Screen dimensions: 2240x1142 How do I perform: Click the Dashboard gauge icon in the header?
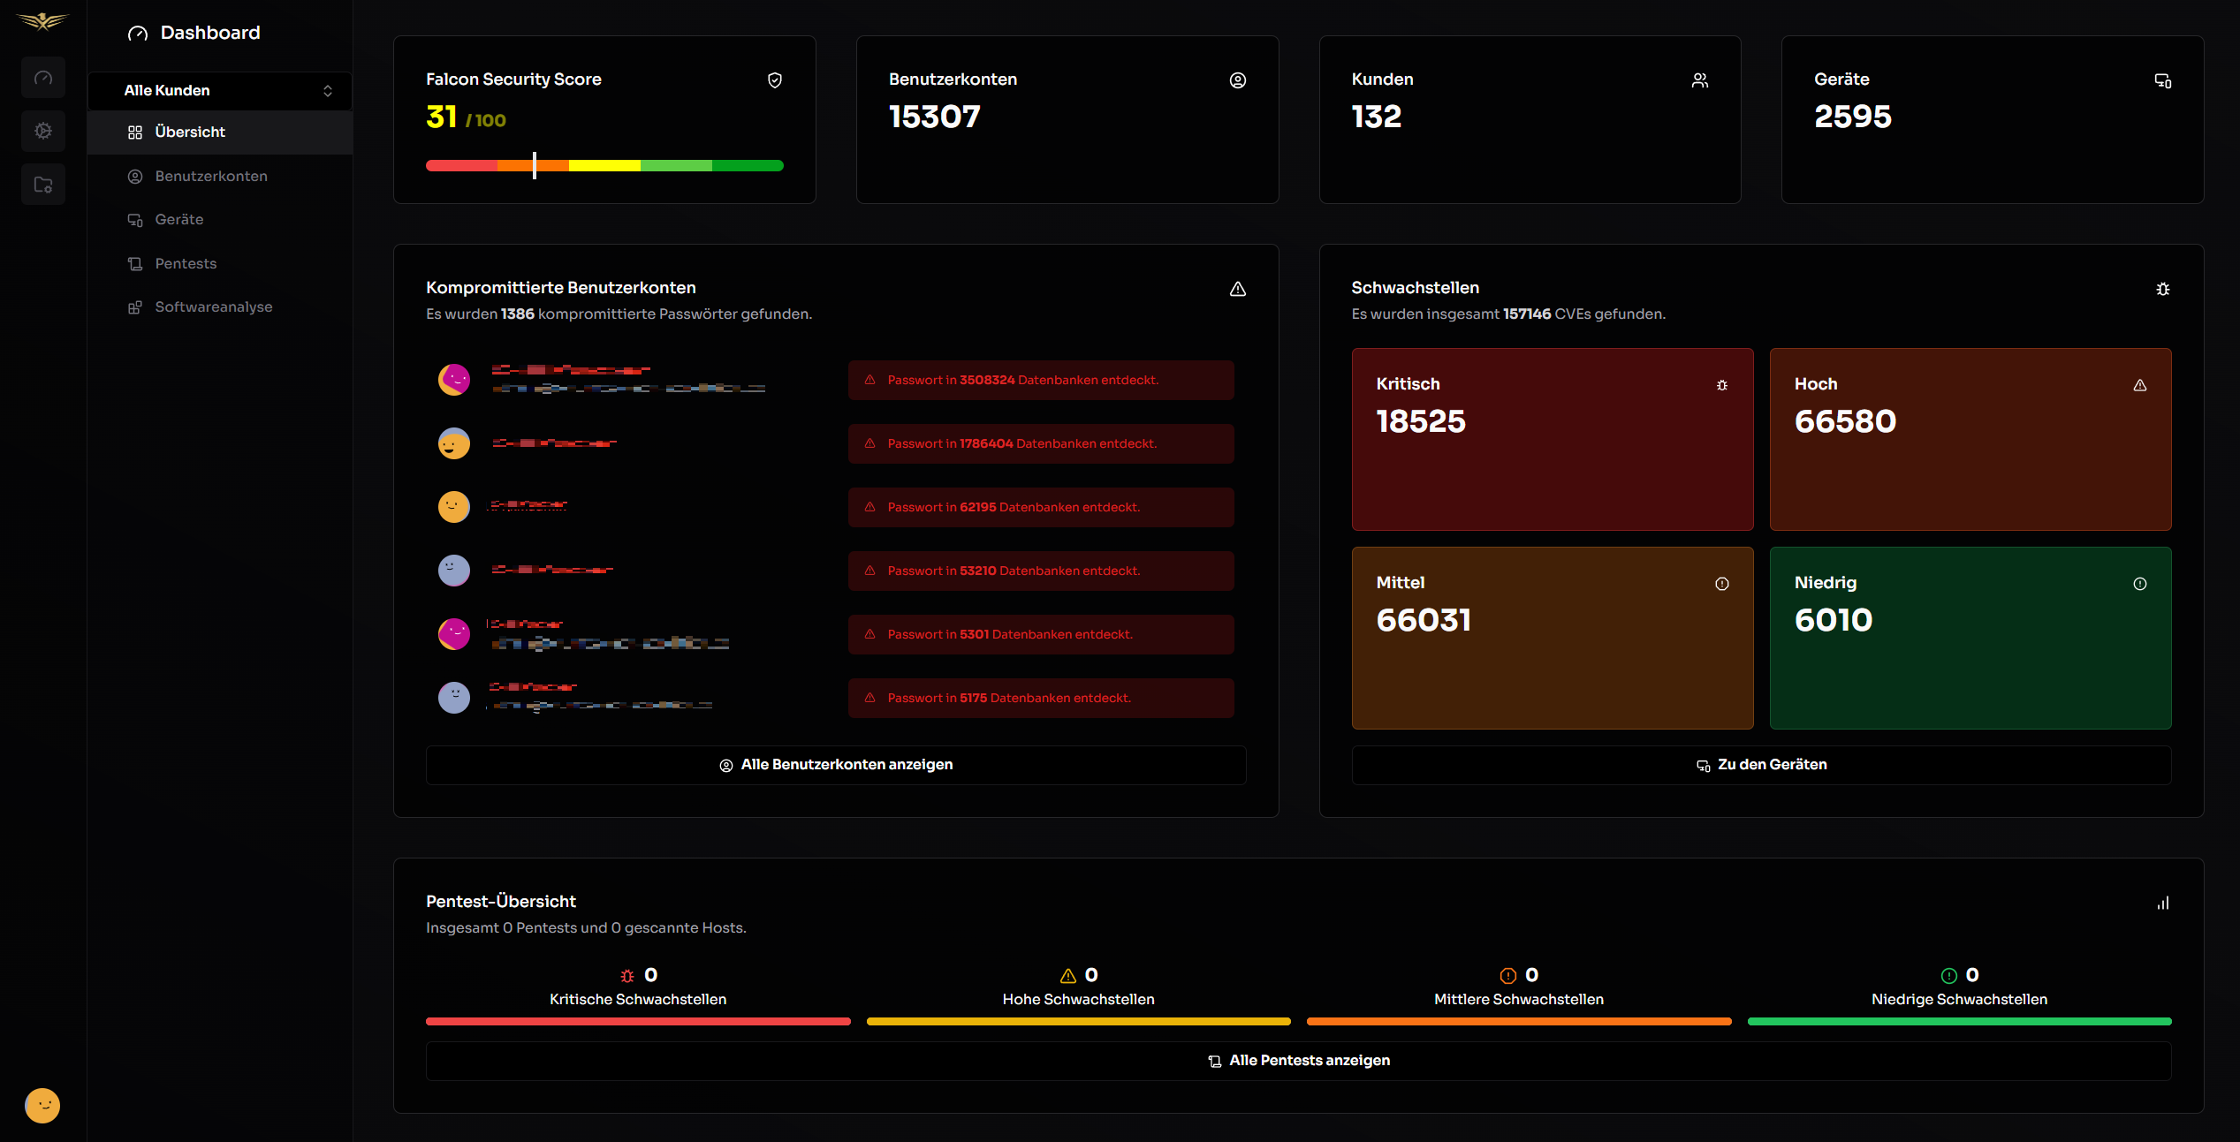coord(138,34)
